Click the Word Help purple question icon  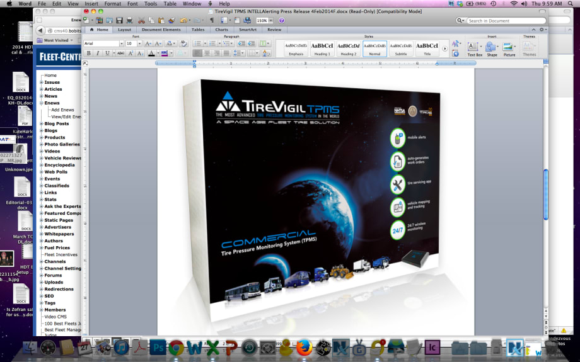click(x=281, y=21)
